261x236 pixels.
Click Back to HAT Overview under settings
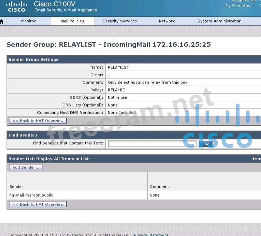tap(38, 121)
